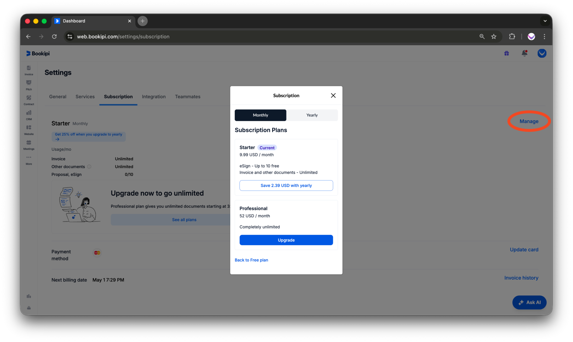Open the Invoice section in the sidebar
This screenshot has width=573, height=342.
pyautogui.click(x=29, y=70)
